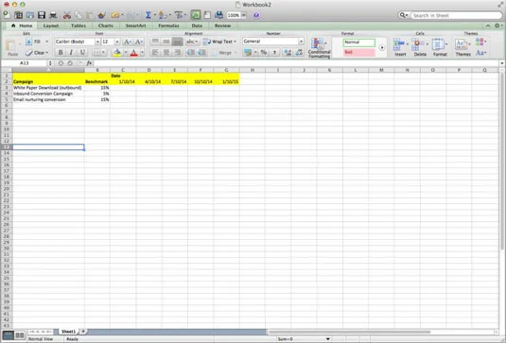Click the Name Box showing A13
This screenshot has height=343, width=506.
tap(25, 63)
